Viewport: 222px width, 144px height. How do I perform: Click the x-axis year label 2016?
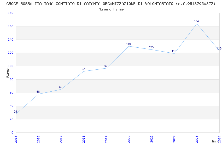pyautogui.click(x=38, y=139)
